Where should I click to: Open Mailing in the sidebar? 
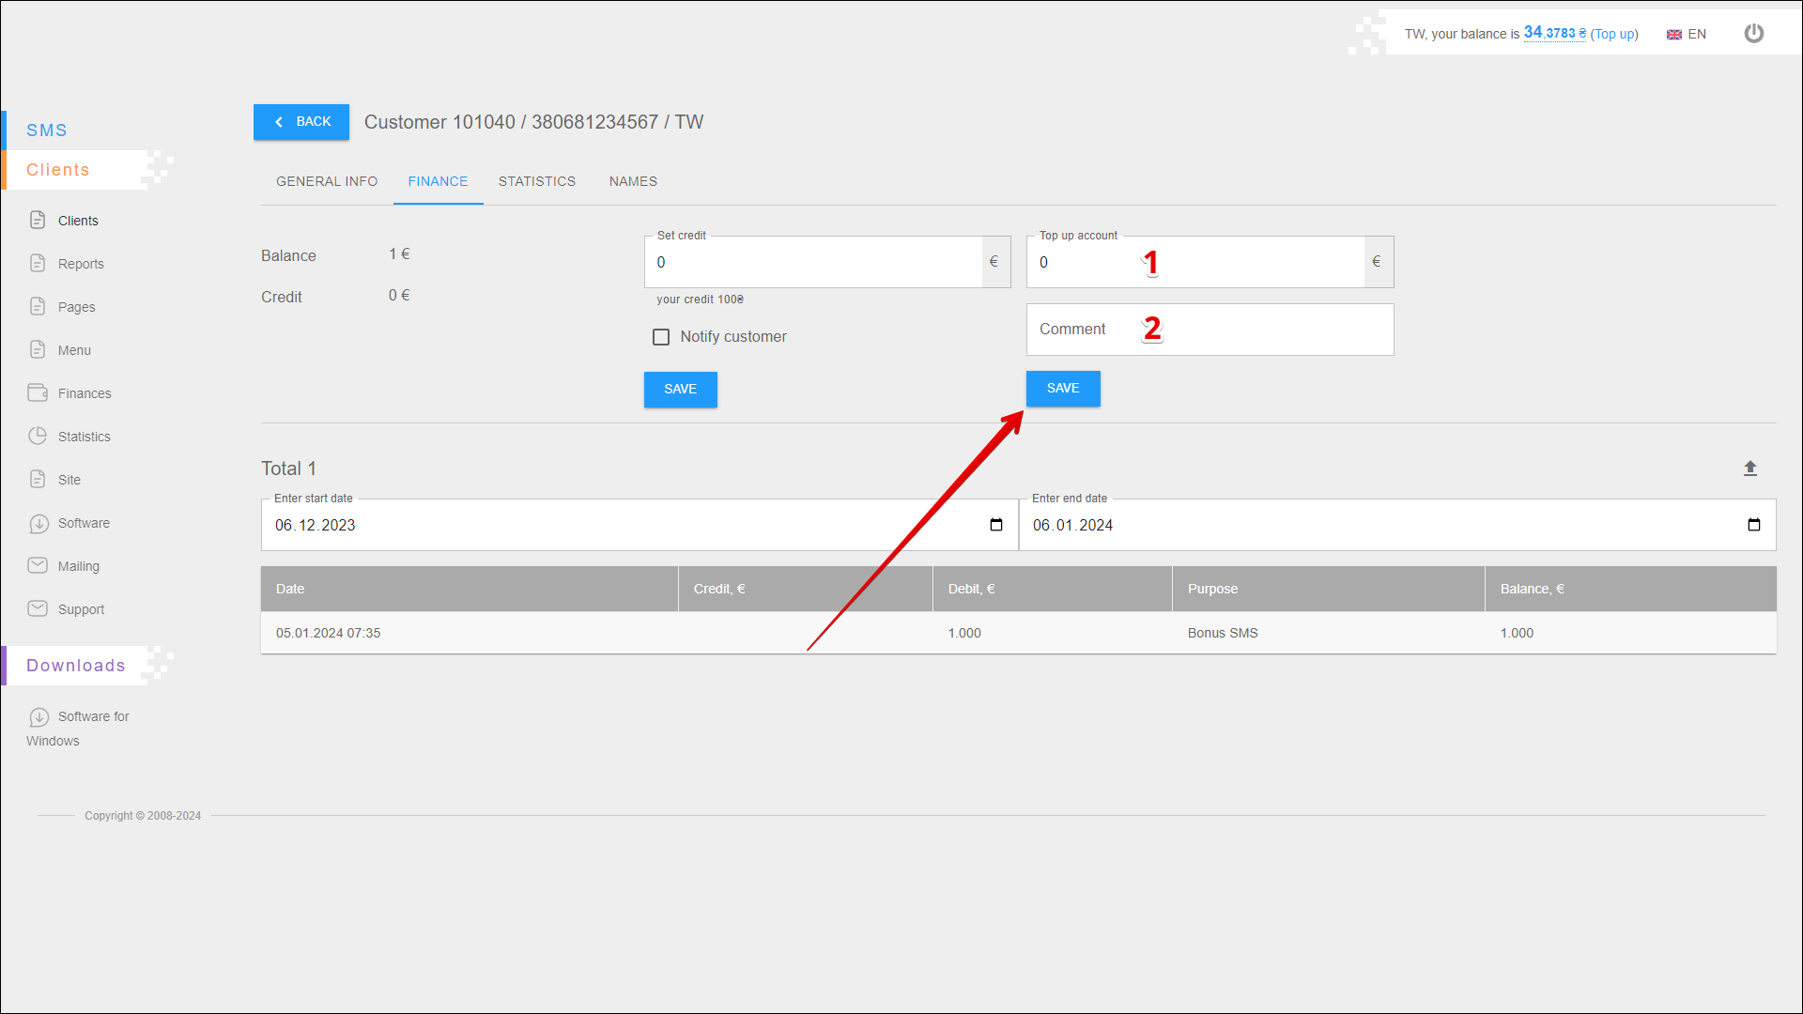coord(78,566)
